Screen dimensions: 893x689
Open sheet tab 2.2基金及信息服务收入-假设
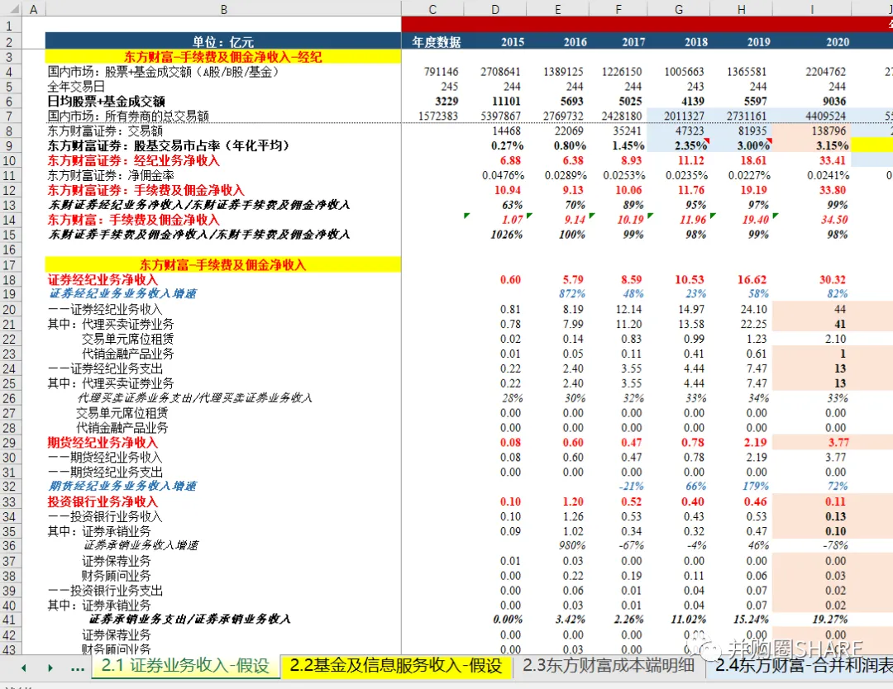[x=396, y=666]
